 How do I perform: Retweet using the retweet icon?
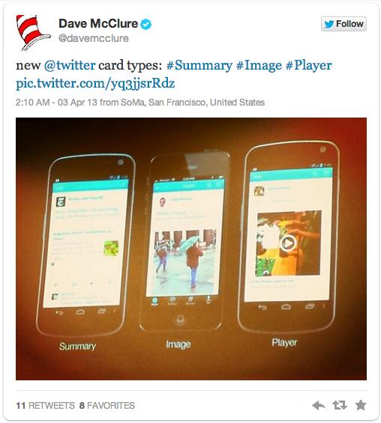[x=340, y=405]
